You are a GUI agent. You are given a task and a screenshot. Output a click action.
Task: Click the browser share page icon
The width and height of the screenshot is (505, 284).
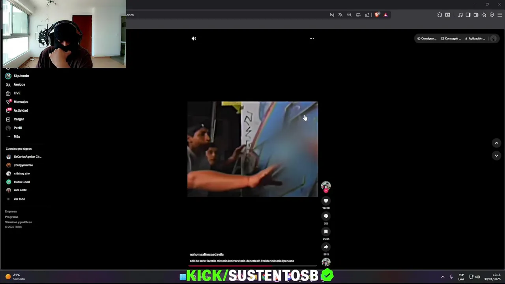click(367, 15)
